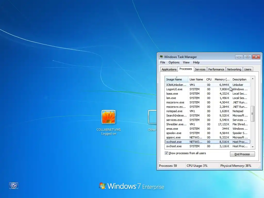Switch to the Performance tab
This screenshot has width=264, height=198.
(216, 69)
